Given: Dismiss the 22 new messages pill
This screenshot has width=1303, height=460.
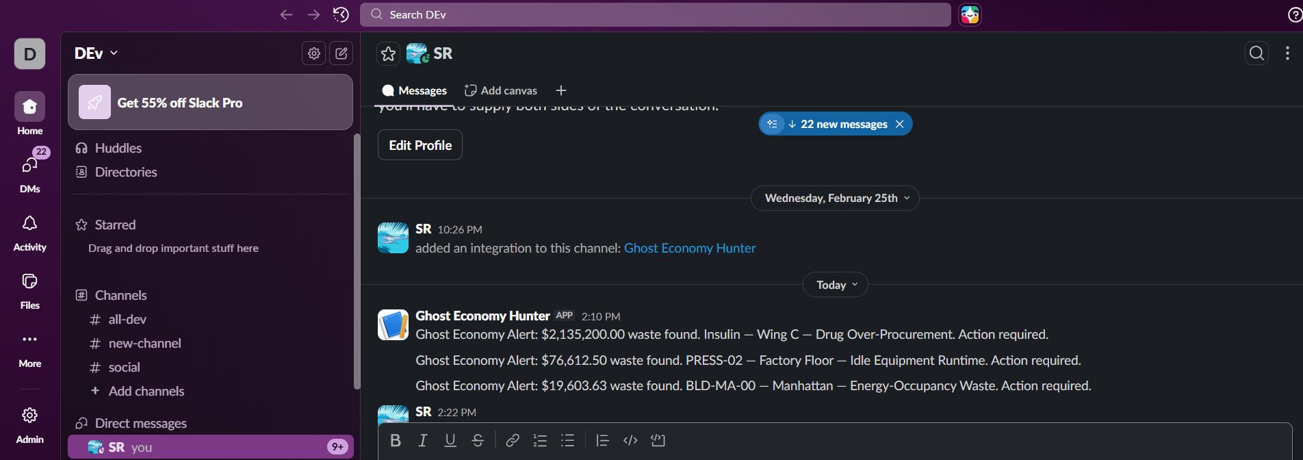Looking at the screenshot, I should pos(900,124).
